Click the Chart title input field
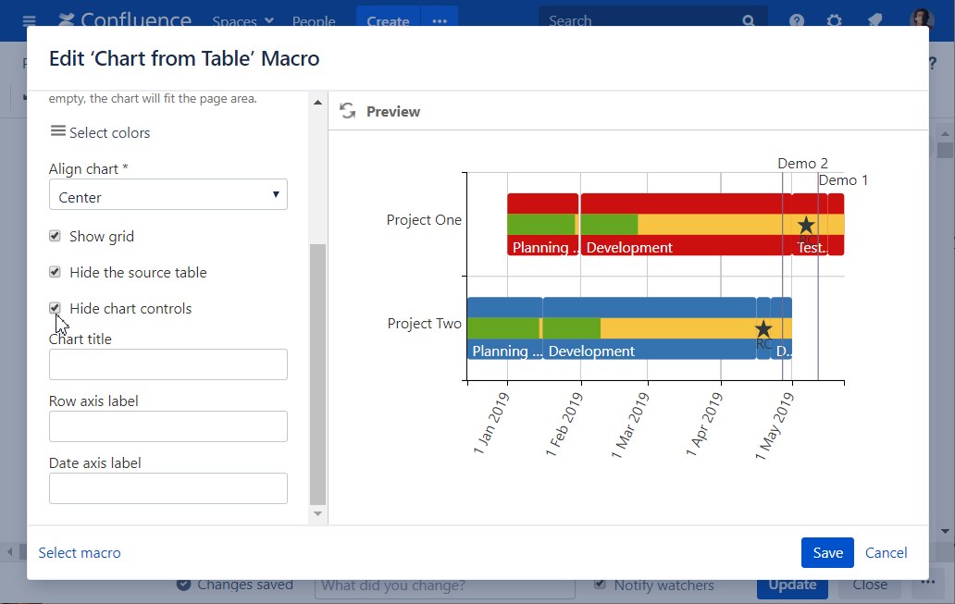The image size is (955, 604). [x=167, y=364]
